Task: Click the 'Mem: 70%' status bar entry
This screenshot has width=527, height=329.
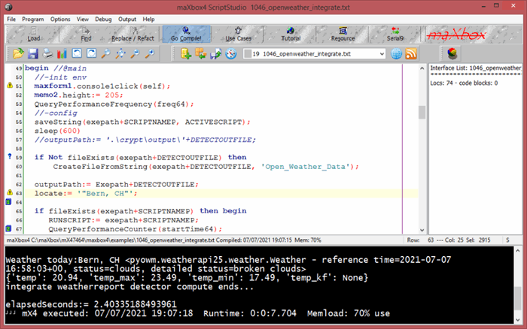Action: (x=308, y=240)
